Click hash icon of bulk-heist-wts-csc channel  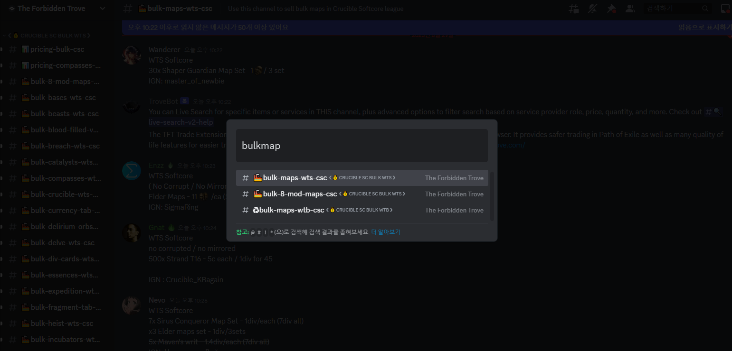pos(13,323)
